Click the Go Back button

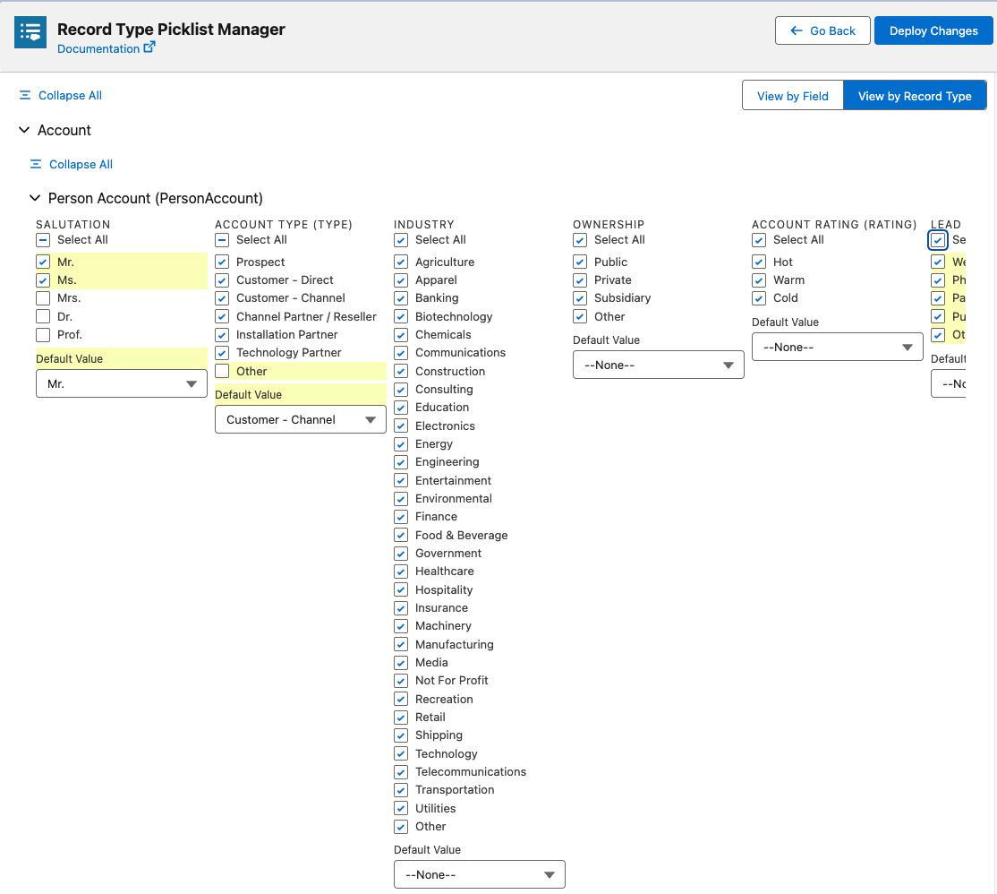point(822,30)
